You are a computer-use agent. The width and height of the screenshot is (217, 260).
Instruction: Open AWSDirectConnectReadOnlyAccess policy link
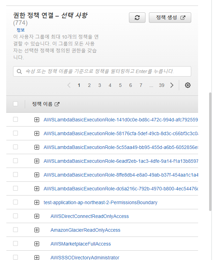click(x=89, y=216)
